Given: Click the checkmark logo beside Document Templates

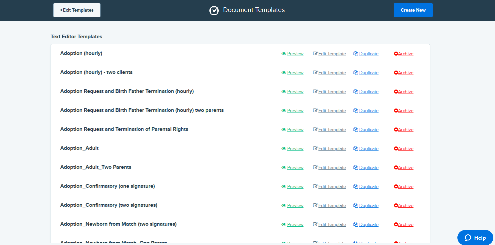Looking at the screenshot, I should (214, 10).
